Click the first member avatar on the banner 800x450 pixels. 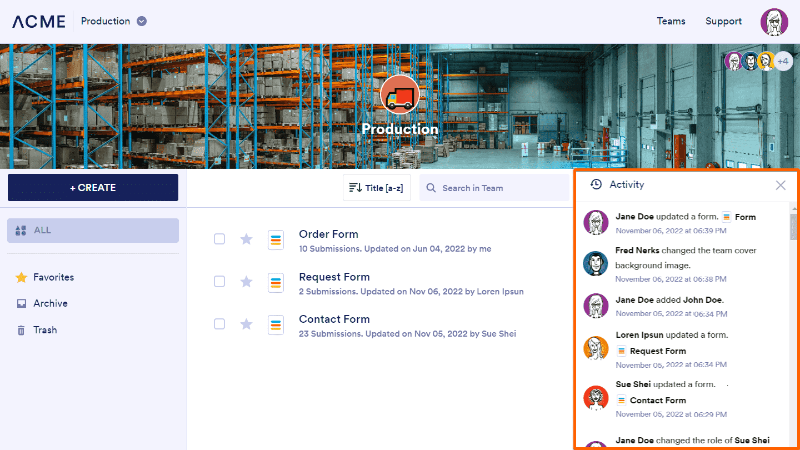pyautogui.click(x=734, y=61)
